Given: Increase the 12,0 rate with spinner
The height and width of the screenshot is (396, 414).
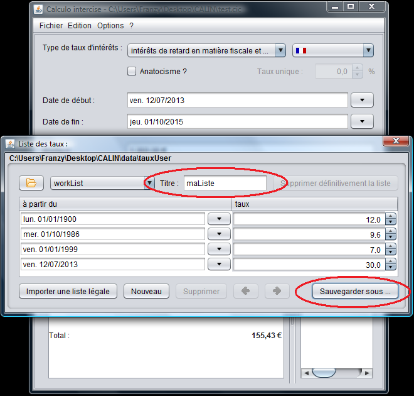Looking at the screenshot, I should (x=391, y=216).
